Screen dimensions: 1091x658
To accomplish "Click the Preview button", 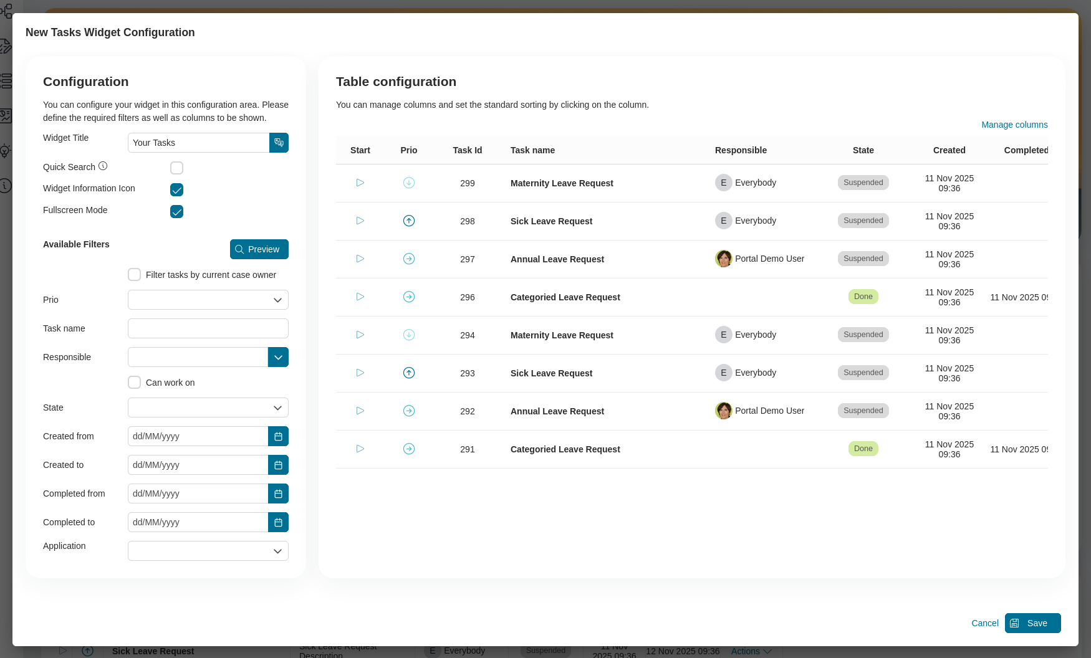I will click(259, 249).
